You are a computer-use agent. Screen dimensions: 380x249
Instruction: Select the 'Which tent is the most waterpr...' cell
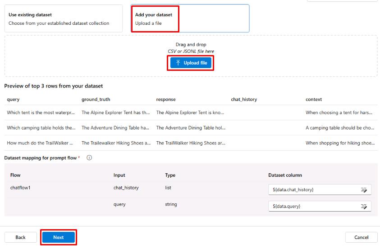[x=41, y=113]
